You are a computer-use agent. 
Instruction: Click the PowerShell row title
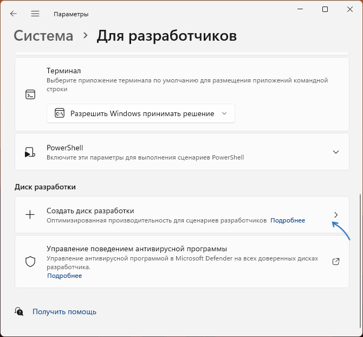pyautogui.click(x=65, y=148)
